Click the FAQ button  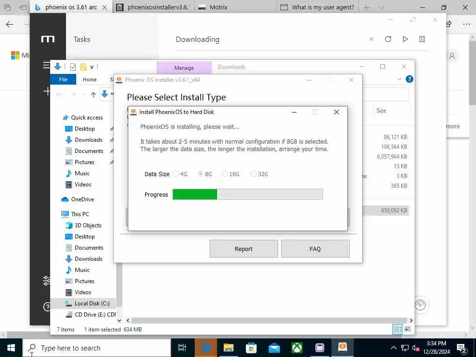[315, 249]
